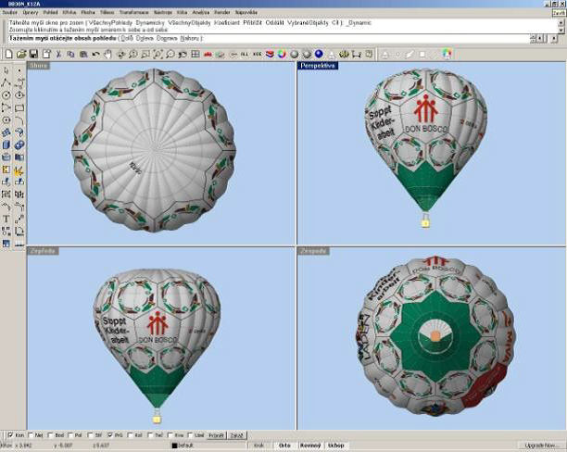The image size is (567, 452).
Task: Select the Rotate view tool
Action: [x=120, y=55]
